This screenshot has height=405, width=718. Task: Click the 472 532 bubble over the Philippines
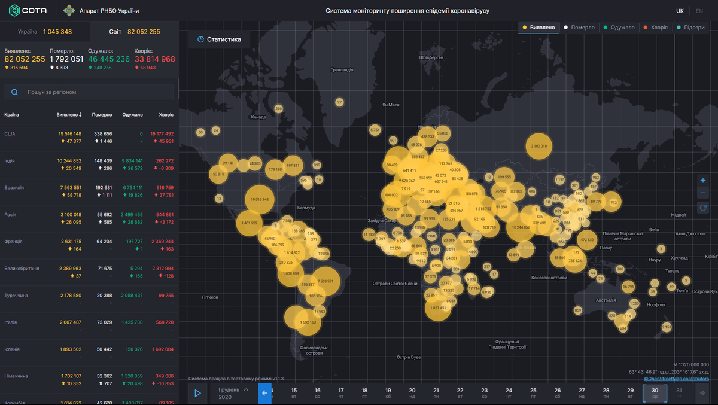click(x=588, y=240)
